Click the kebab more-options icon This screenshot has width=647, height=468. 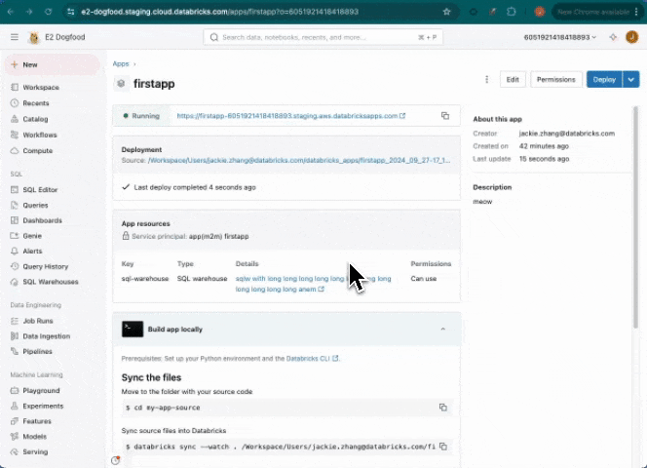487,79
